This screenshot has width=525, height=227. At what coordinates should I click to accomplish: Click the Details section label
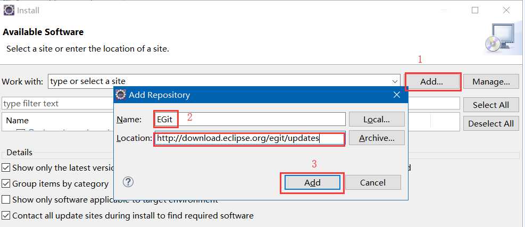20,153
